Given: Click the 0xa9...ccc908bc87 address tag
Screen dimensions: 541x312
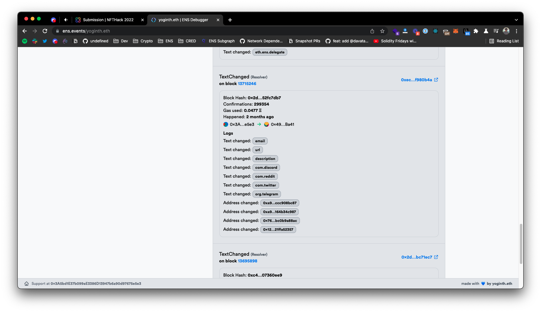Looking at the screenshot, I should pos(280,203).
